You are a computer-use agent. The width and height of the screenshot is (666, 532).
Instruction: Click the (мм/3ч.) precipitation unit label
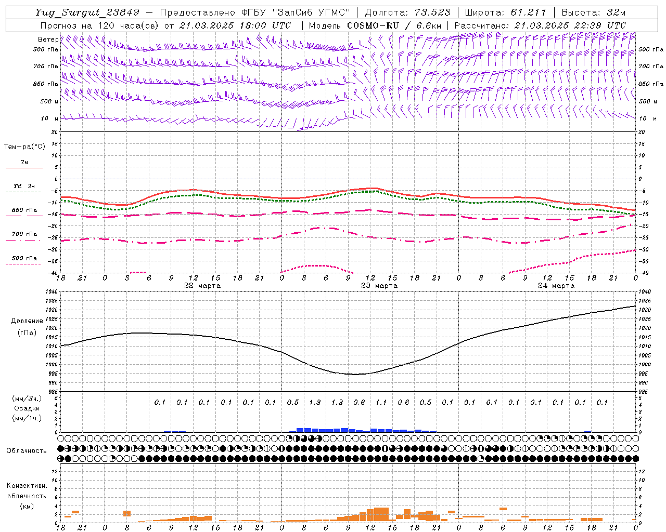point(27,399)
